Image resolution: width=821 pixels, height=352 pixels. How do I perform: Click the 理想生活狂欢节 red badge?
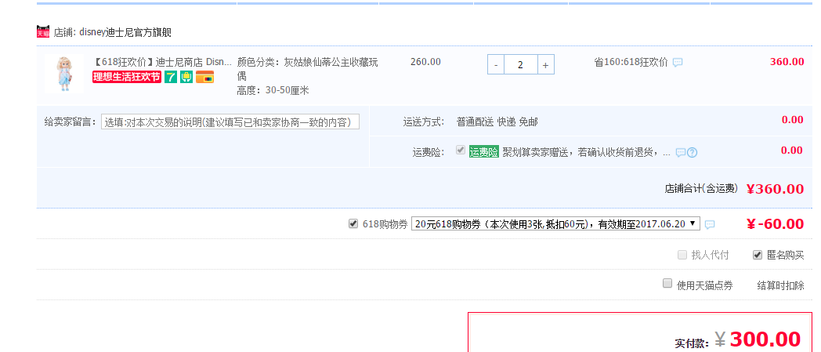pyautogui.click(x=127, y=77)
